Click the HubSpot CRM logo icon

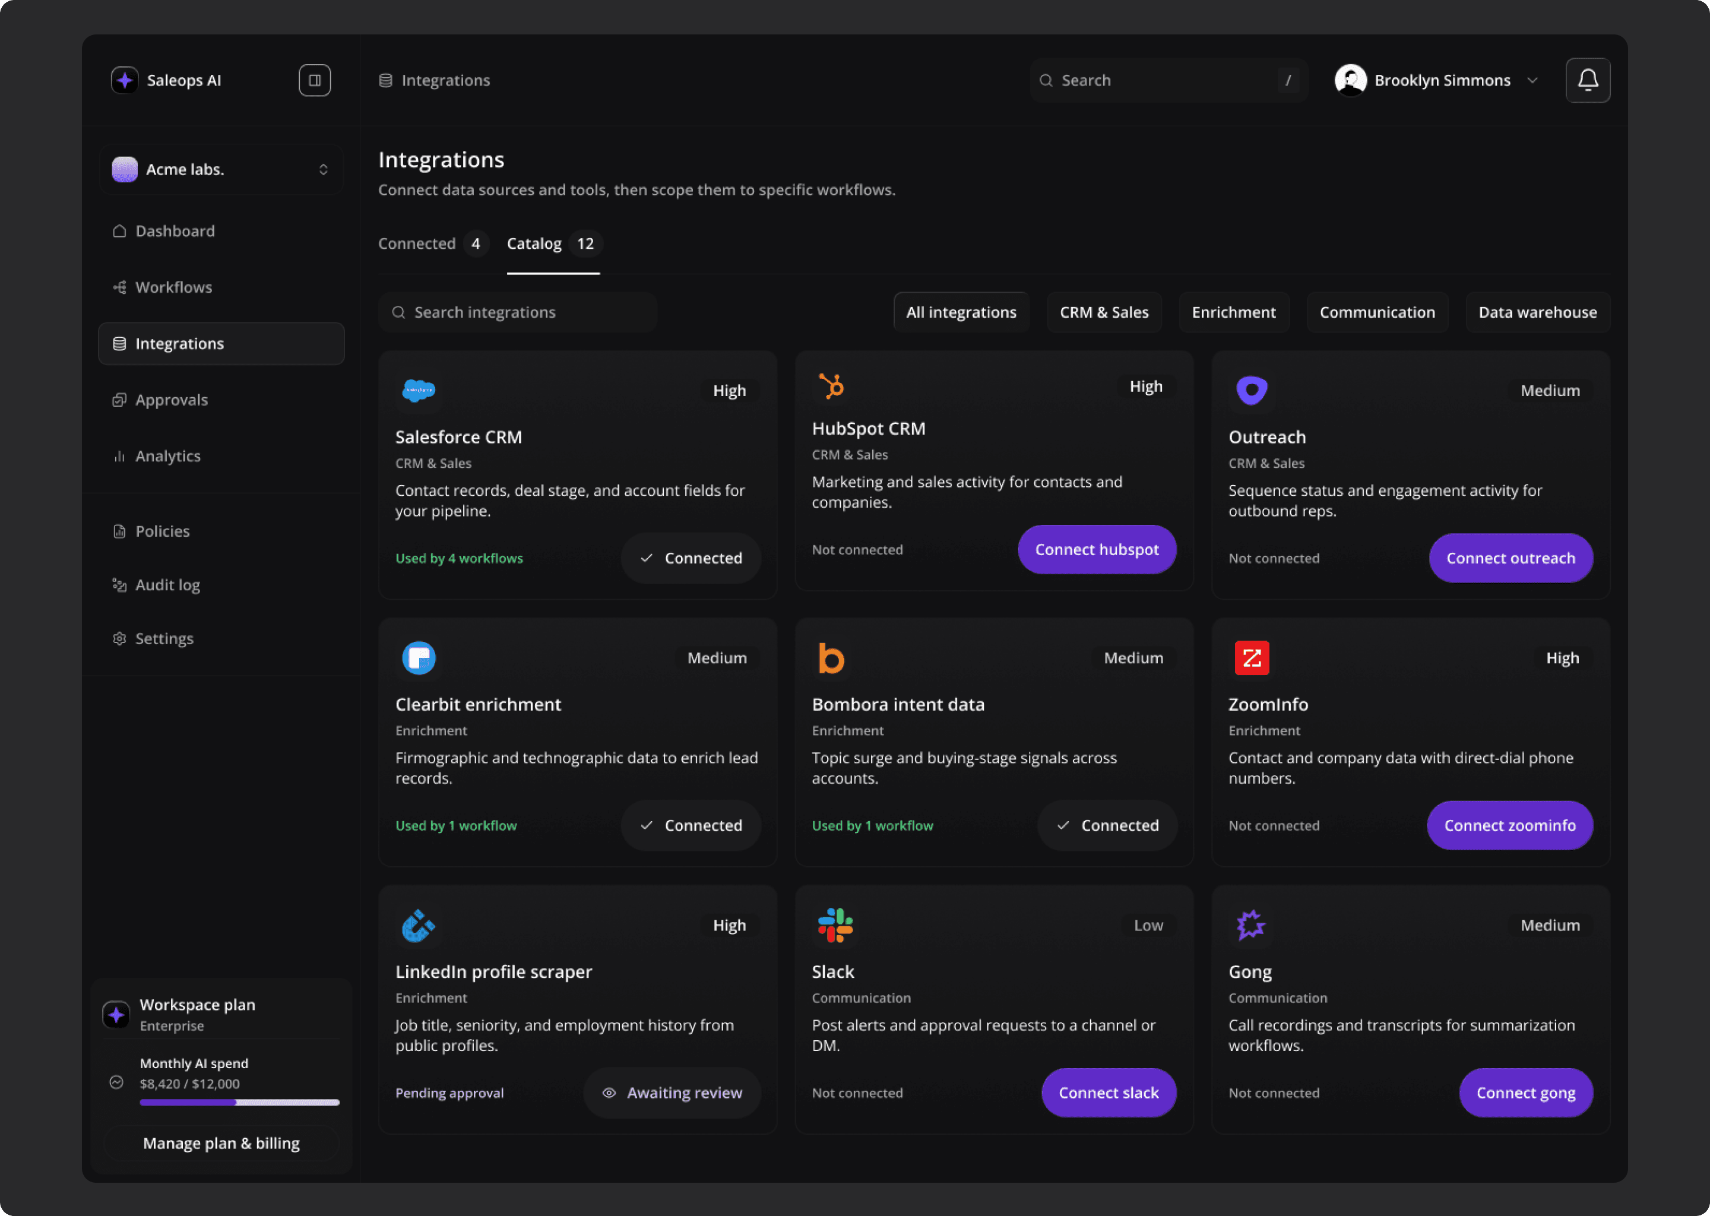coord(831,387)
